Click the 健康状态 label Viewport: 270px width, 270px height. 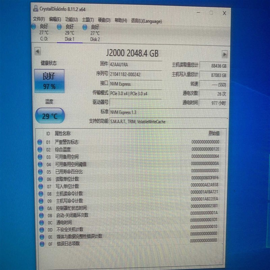[49, 63]
